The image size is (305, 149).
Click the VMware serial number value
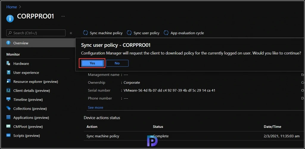(169, 91)
